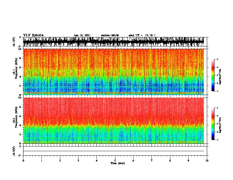Image resolution: width=233 pixels, height=180 pixels.
Task: Click the "station=MAM" label
Action: [x=110, y=35]
